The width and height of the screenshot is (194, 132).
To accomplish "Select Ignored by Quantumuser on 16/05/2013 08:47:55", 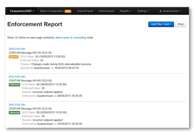I will pyautogui.click(x=50, y=68).
